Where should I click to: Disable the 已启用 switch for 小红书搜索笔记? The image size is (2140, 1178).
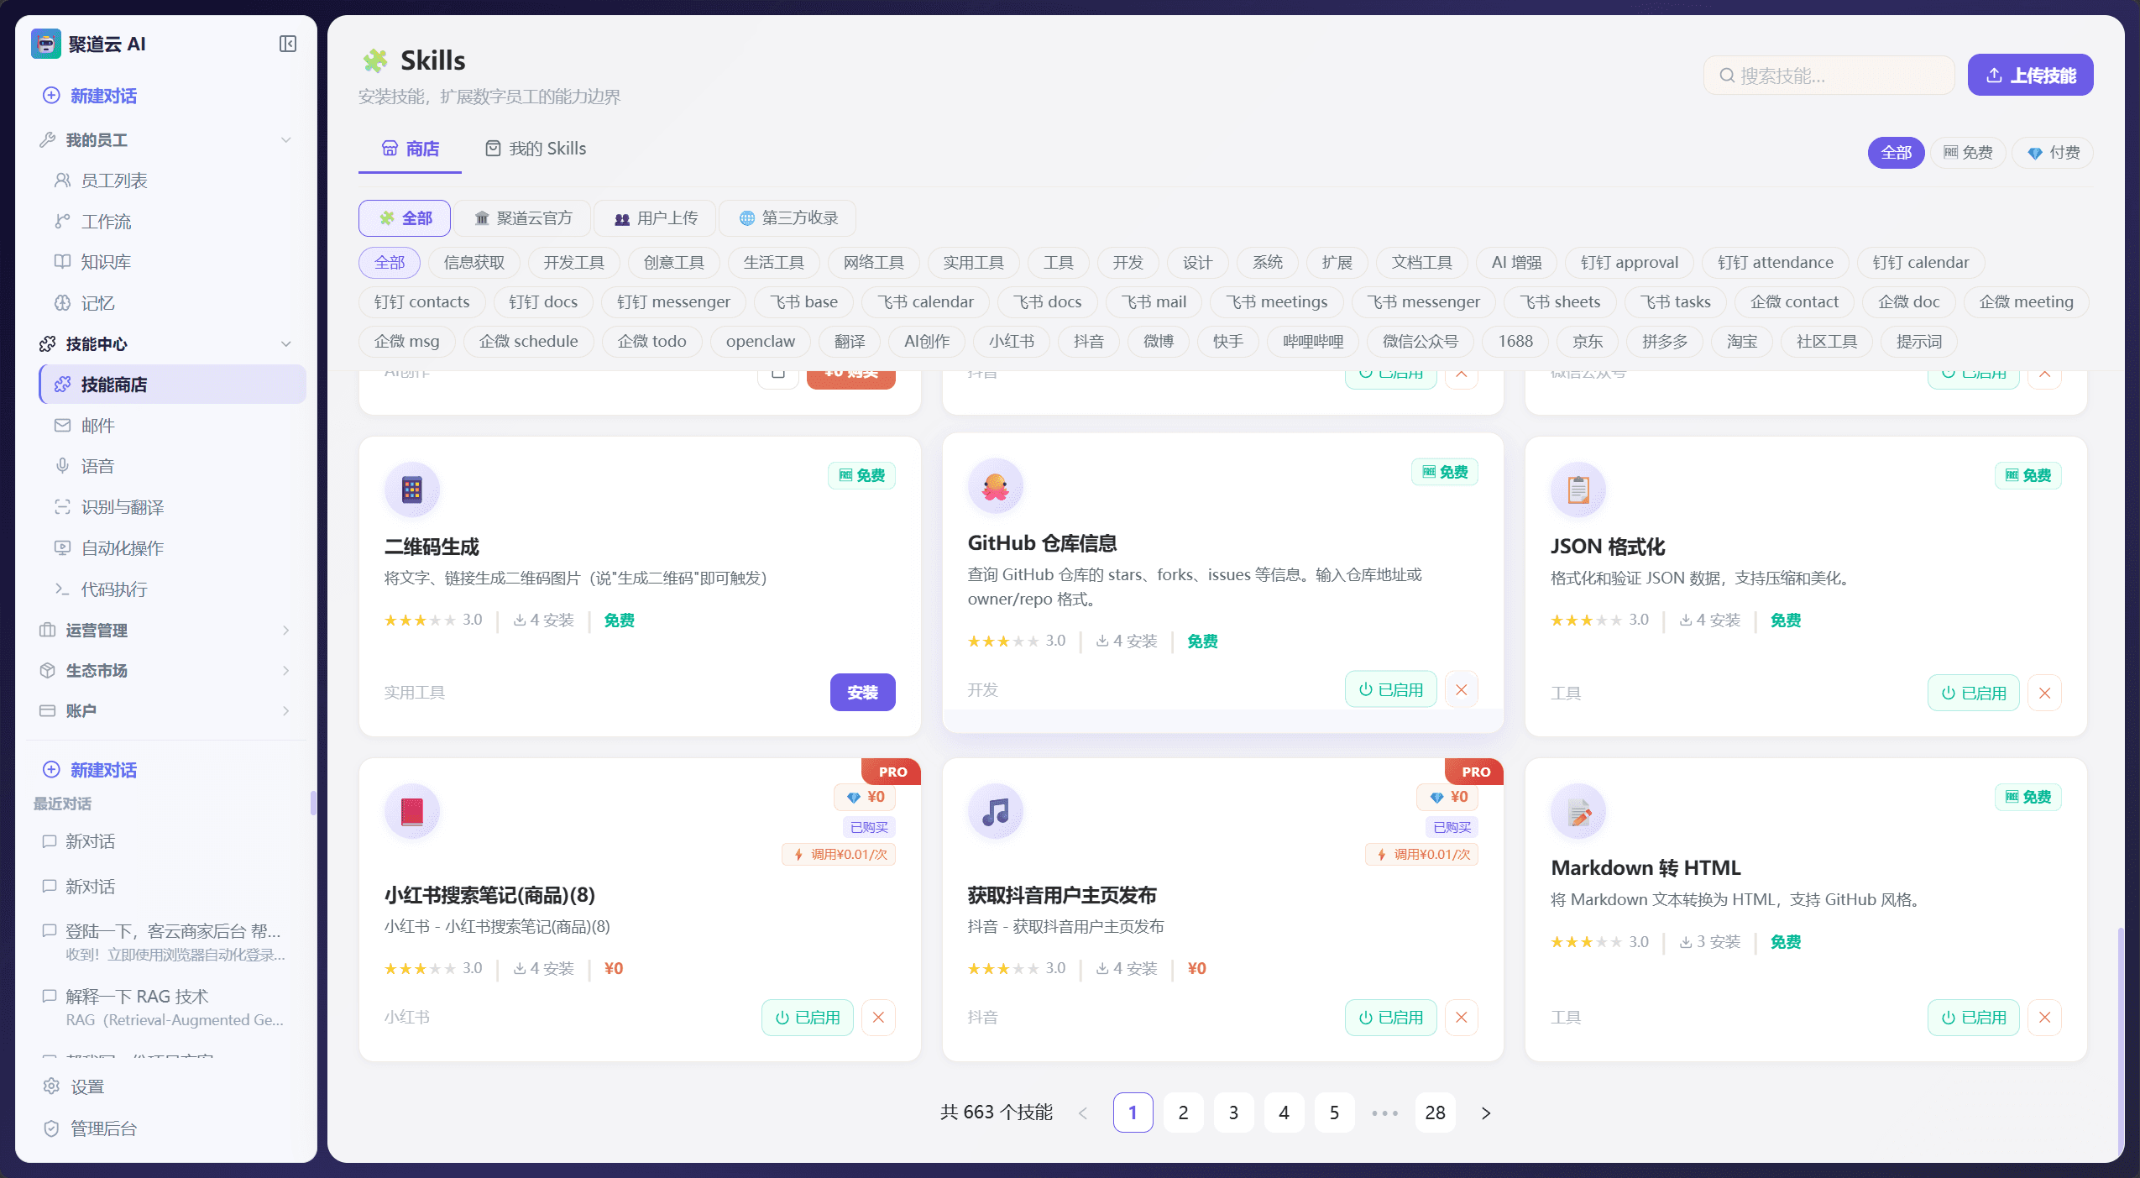pyautogui.click(x=807, y=1017)
